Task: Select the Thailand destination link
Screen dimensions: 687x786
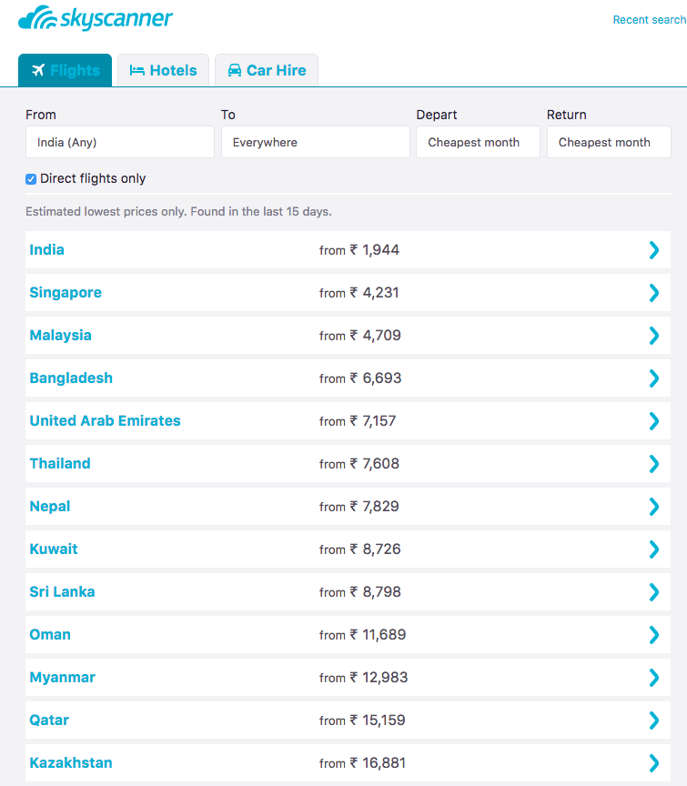Action: click(x=60, y=463)
